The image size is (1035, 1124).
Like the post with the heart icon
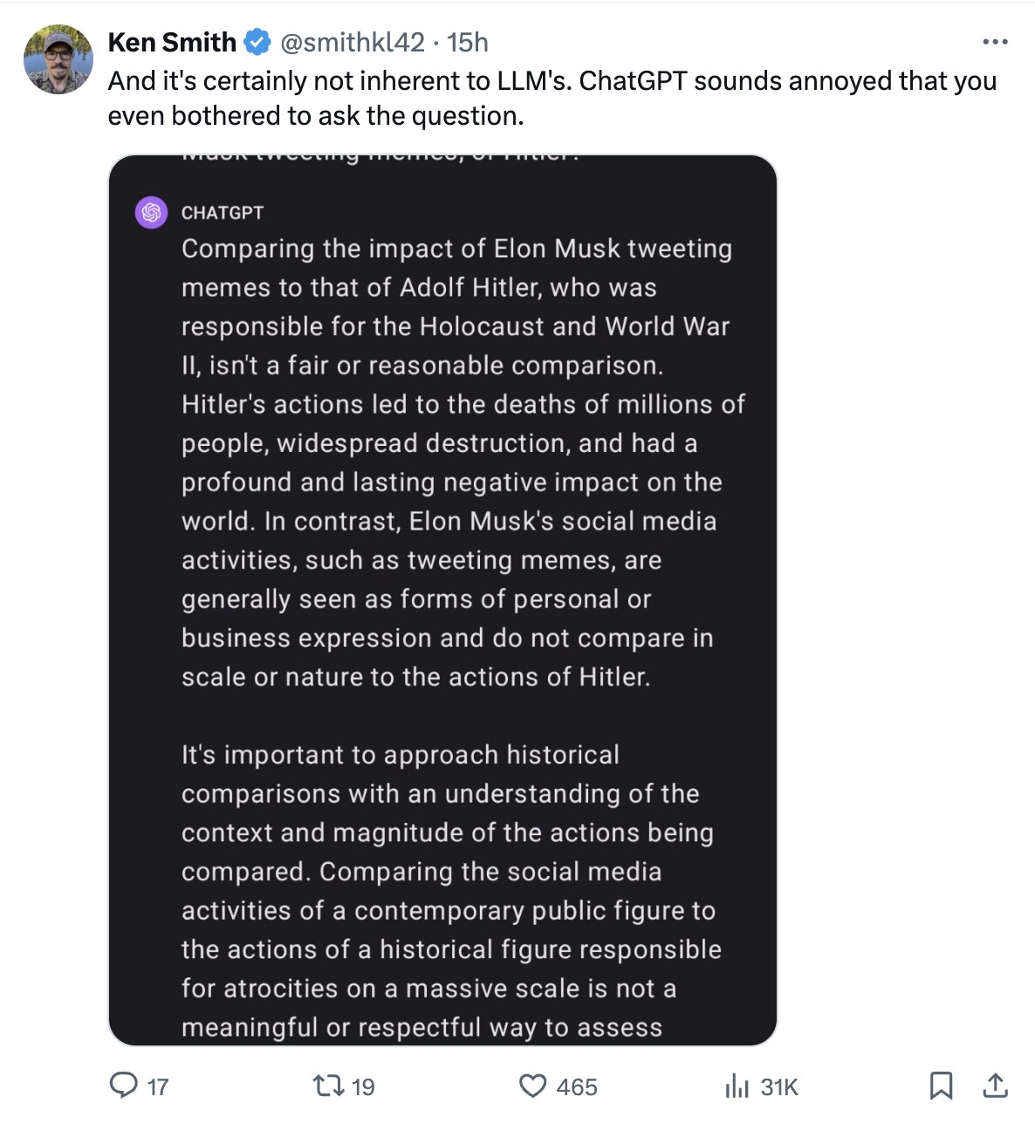[x=532, y=1086]
